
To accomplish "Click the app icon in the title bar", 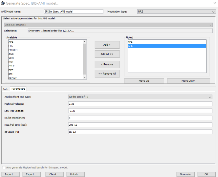I will 3,3.
